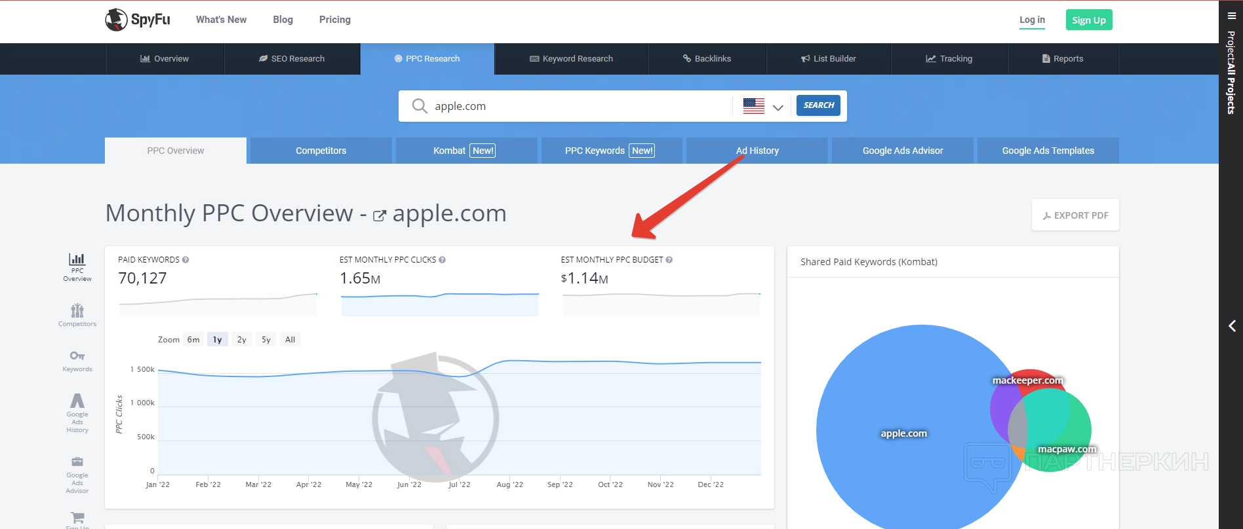This screenshot has height=529, width=1243.
Task: Click the Backlinks chain icon
Action: pos(687,59)
